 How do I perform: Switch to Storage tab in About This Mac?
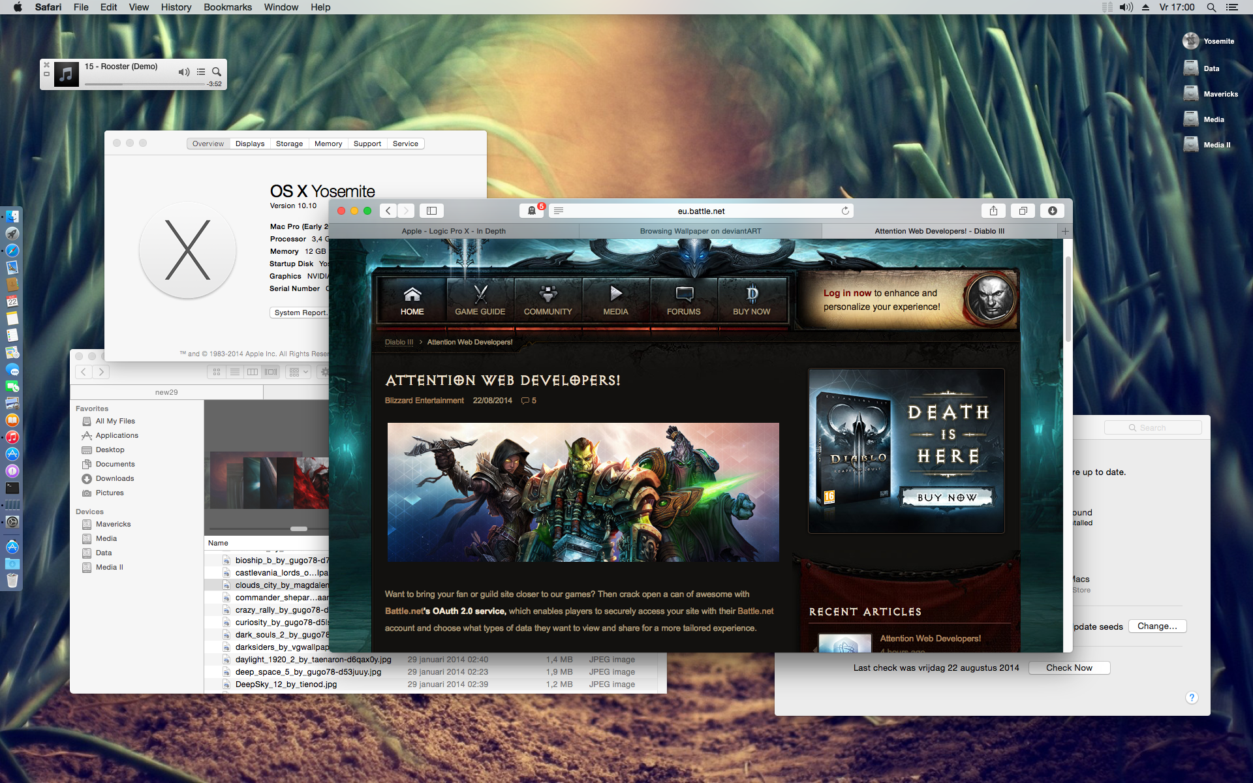point(289,144)
